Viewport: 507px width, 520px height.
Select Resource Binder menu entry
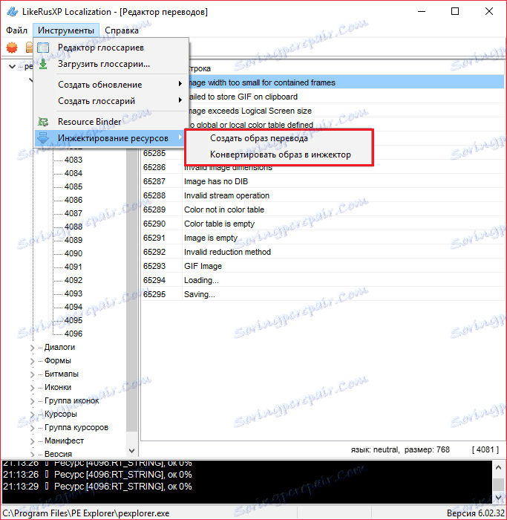111,122
